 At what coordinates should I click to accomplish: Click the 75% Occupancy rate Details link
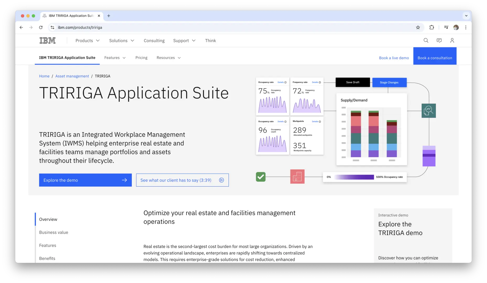tap(281, 82)
